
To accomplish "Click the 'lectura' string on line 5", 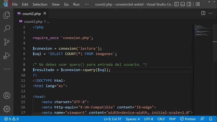I will 88,48.
